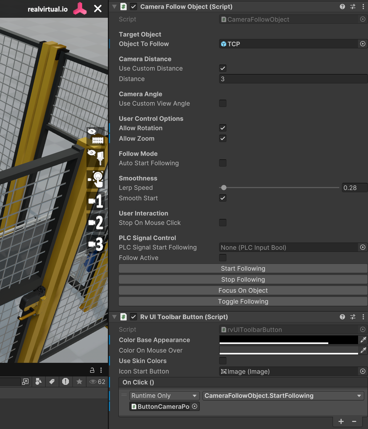Enable Auto Start Following
Viewport: 368px width, 429px height.
tap(223, 163)
